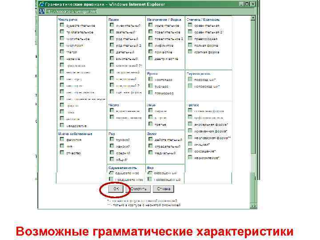Tick the прилагательное checkbox
Screen dimensions: 320x240
coord(62,32)
